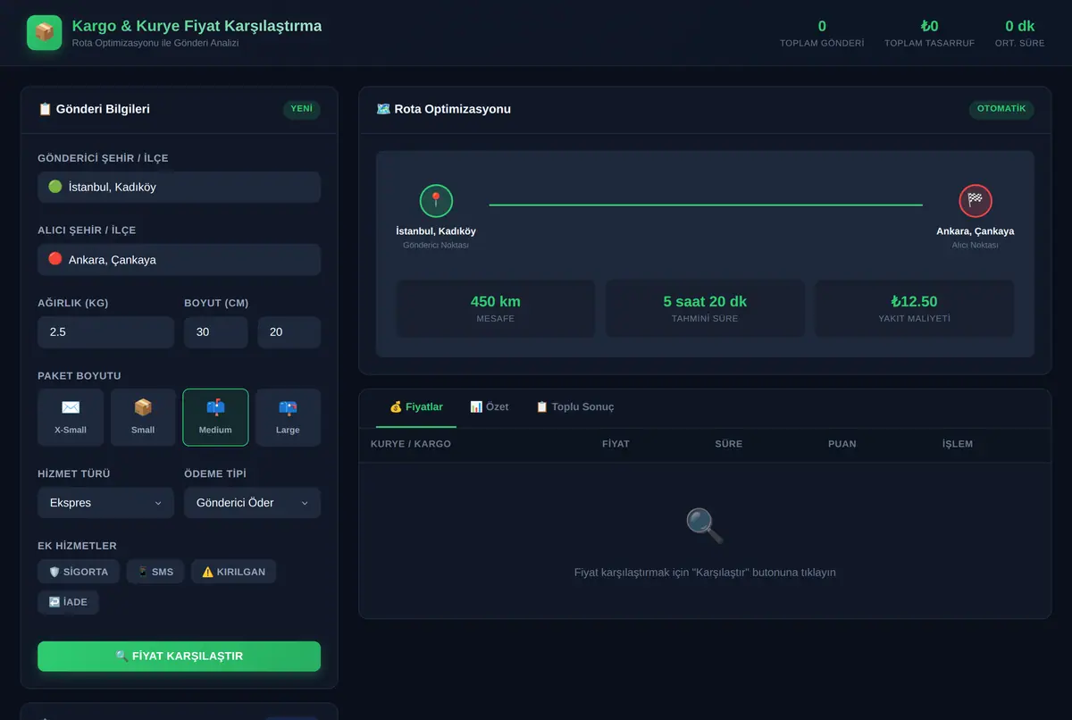
Task: Enable the SMS notification service
Action: pyautogui.click(x=155, y=572)
